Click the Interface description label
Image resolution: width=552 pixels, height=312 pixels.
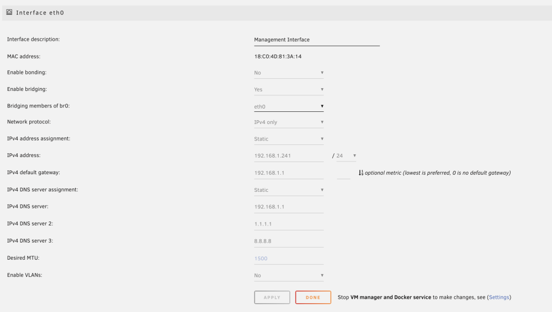pyautogui.click(x=34, y=39)
